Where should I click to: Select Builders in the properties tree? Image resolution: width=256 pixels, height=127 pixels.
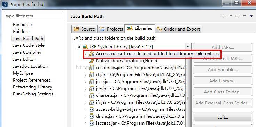21,32
